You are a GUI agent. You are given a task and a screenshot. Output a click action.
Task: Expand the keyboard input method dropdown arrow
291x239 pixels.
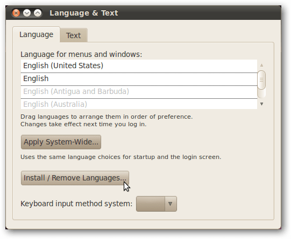[171, 204]
